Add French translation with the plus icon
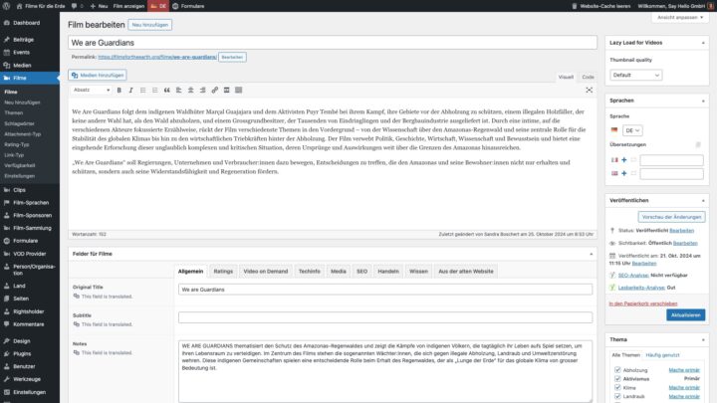 623,159
